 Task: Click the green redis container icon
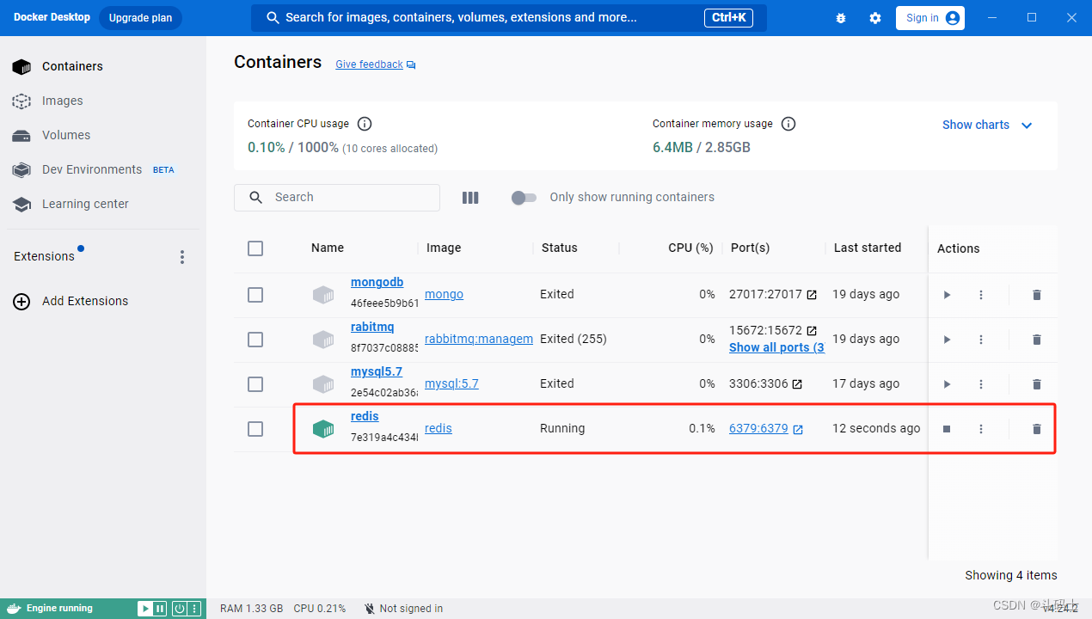coord(322,429)
